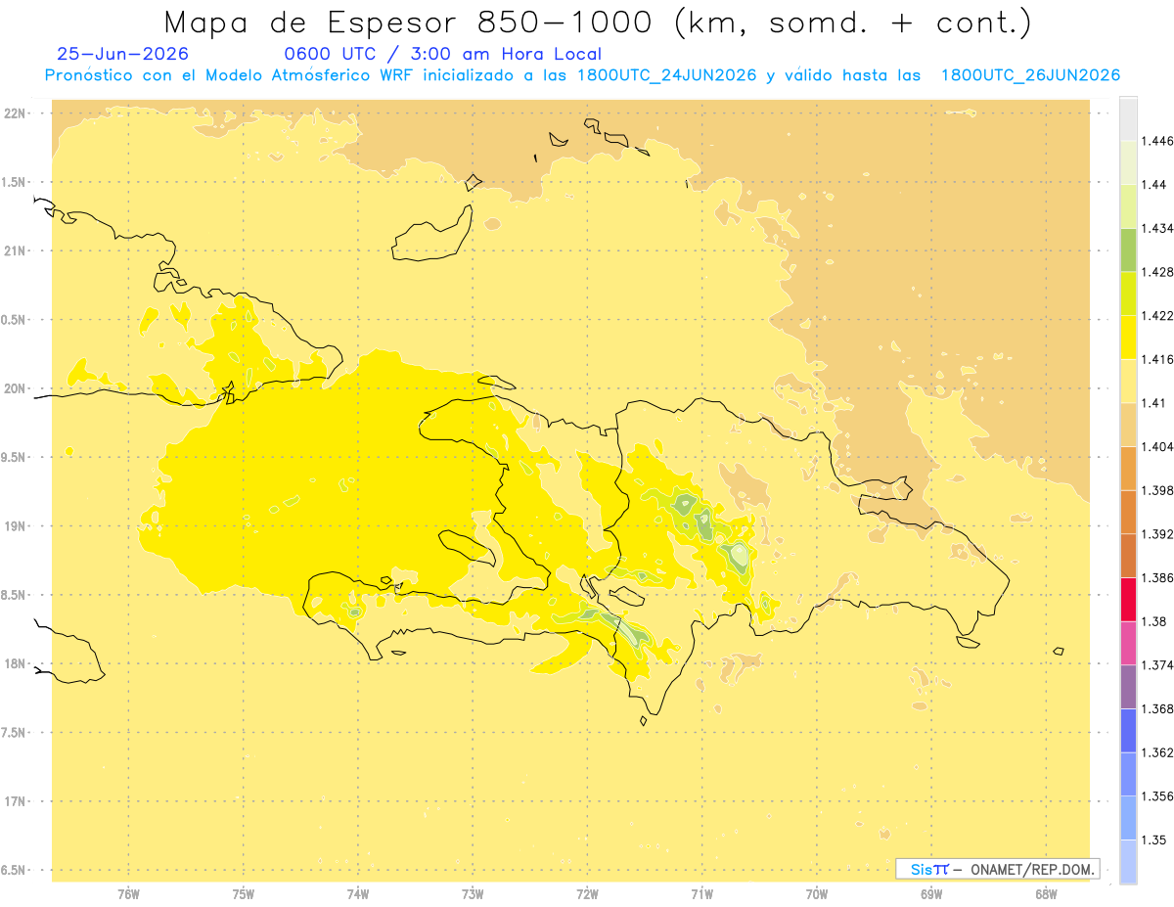
Task: Click the '1.416' colorbar value
Action: point(1156,359)
